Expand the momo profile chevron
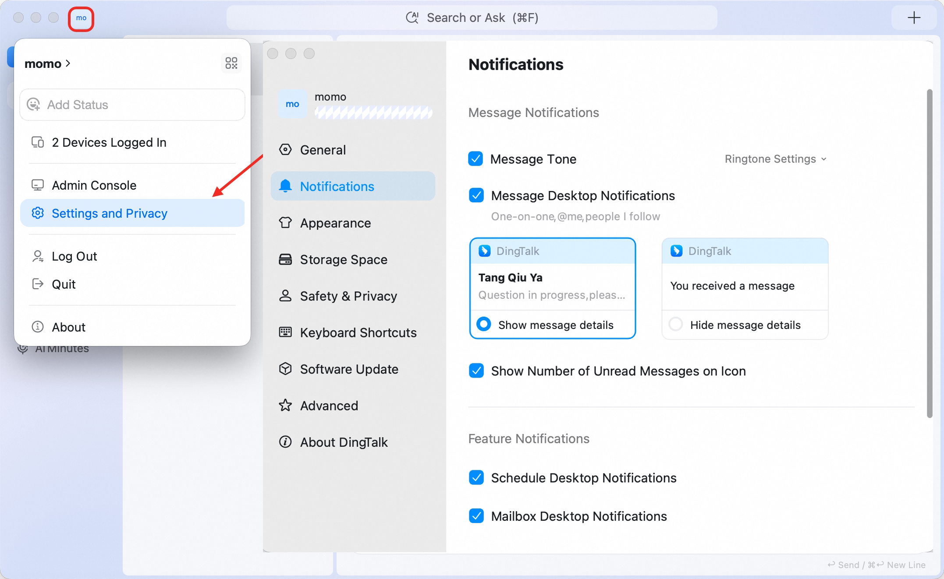Screen dimensions: 944x579 pos(68,63)
